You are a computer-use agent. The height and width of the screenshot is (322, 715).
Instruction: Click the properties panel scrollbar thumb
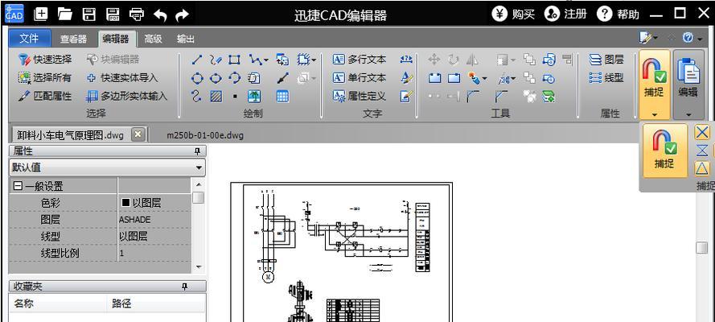click(x=198, y=197)
